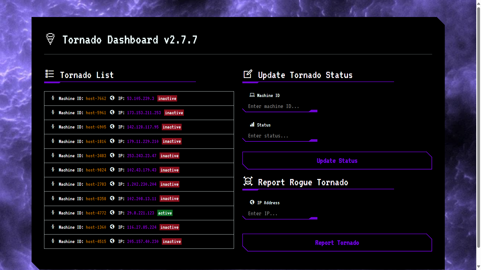The width and height of the screenshot is (481, 270).
Task: Click the Update Status button
Action: pyautogui.click(x=337, y=160)
